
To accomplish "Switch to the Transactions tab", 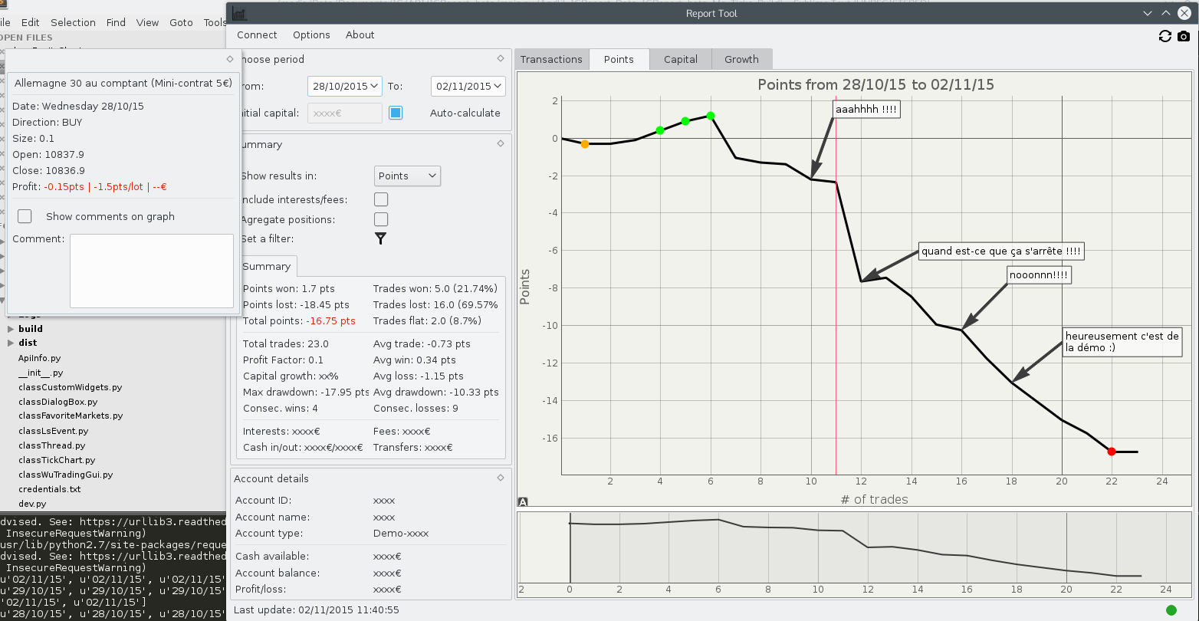I will [551, 59].
